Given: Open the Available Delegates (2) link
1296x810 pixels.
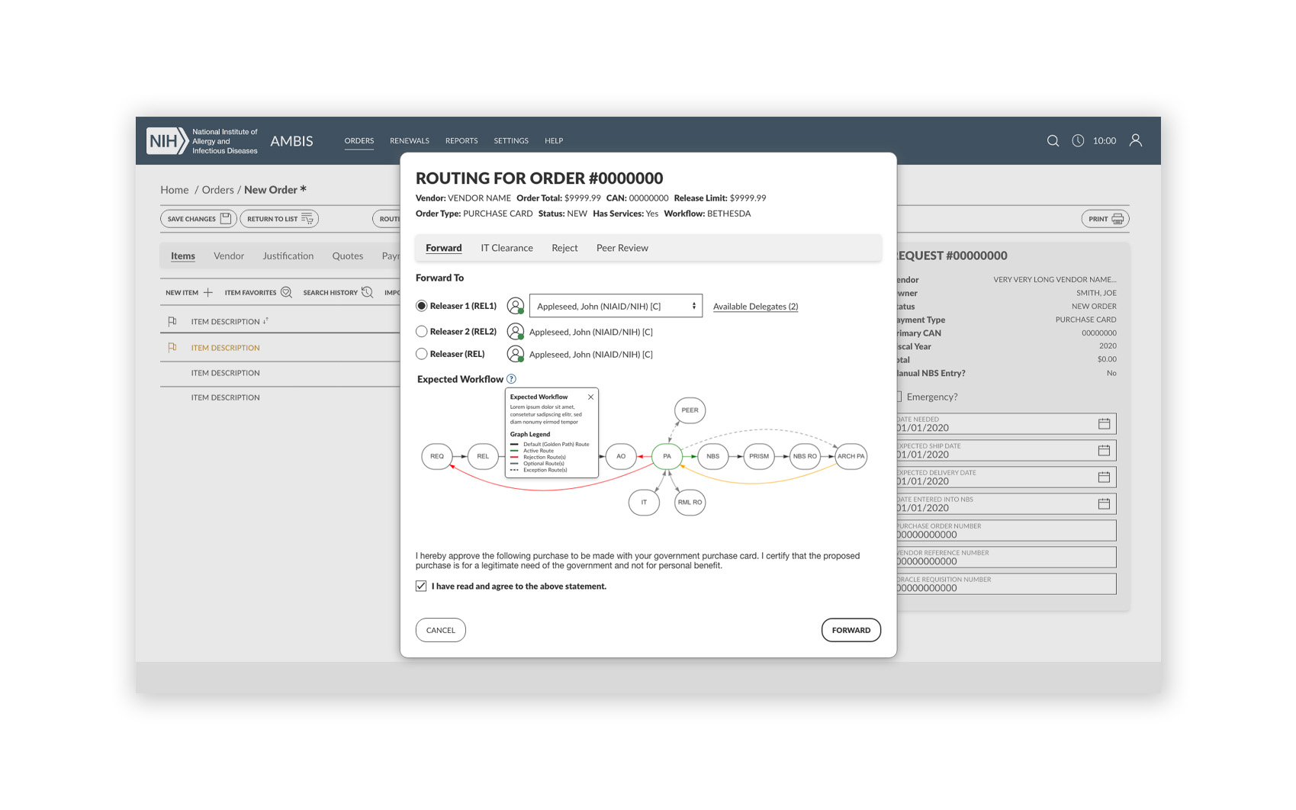Looking at the screenshot, I should pyautogui.click(x=755, y=307).
